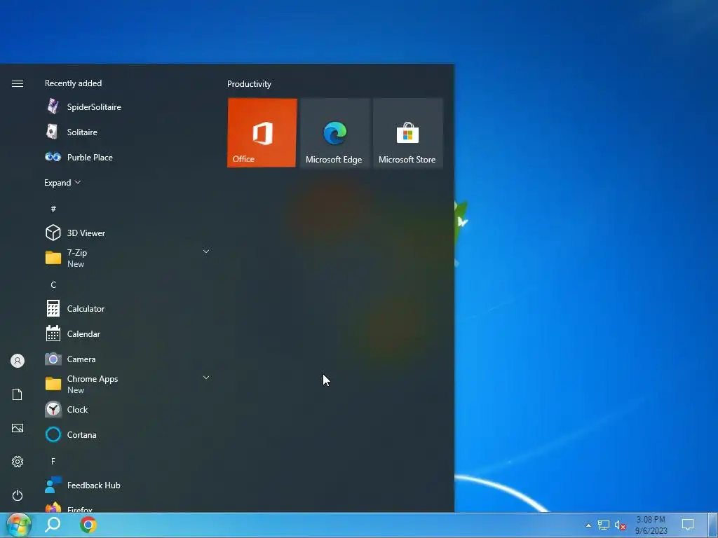
Task: Click the Productivity group header
Action: click(x=249, y=84)
